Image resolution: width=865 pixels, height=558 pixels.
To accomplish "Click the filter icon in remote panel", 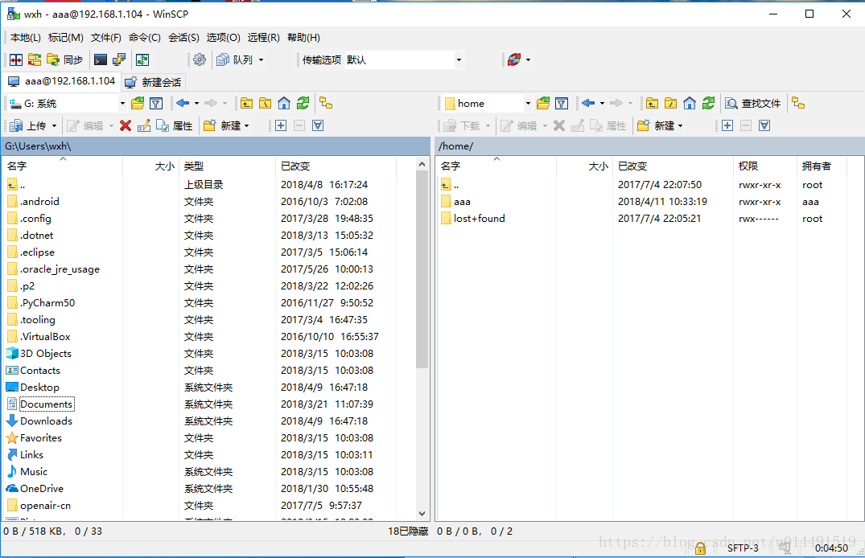I will (x=562, y=103).
